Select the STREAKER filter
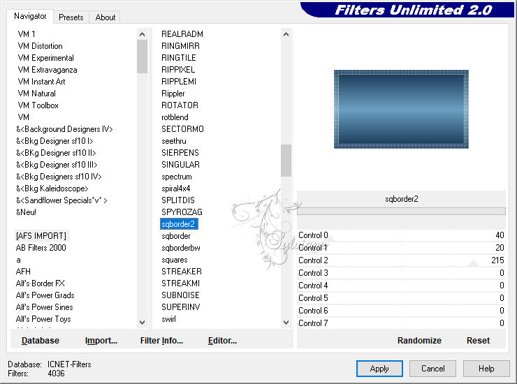 pyautogui.click(x=182, y=272)
